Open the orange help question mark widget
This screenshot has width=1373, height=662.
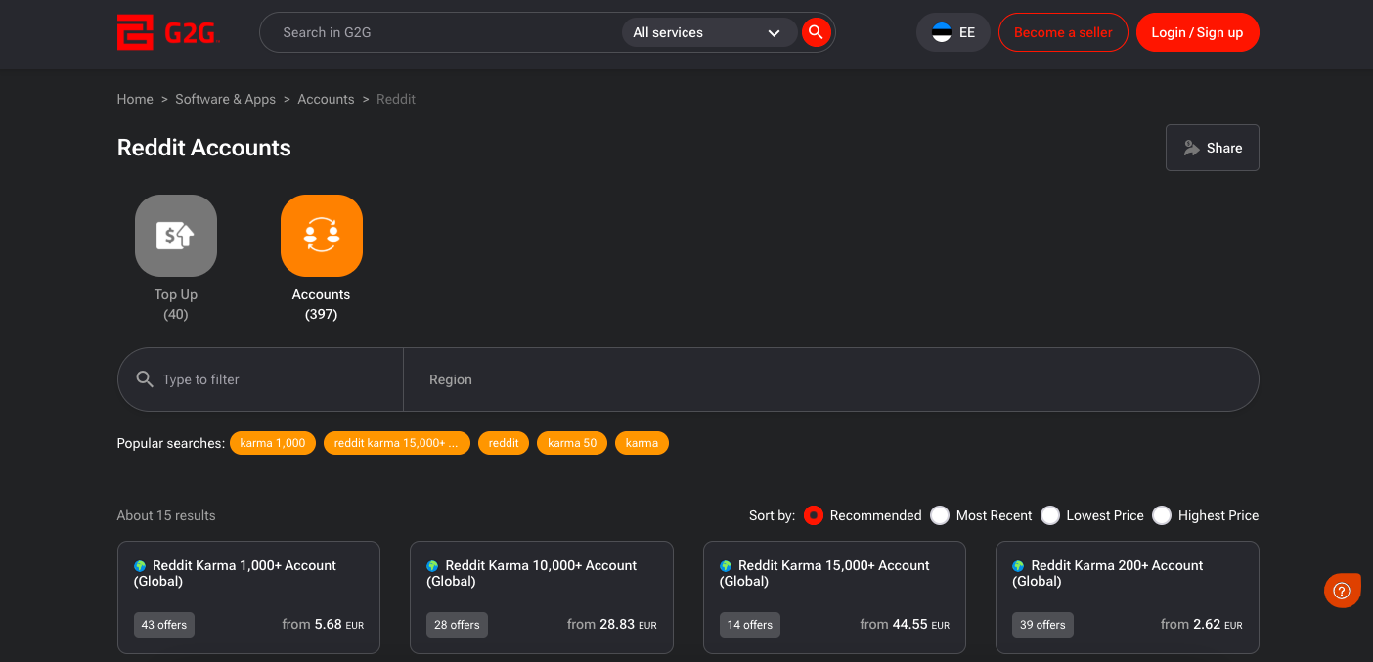[1342, 591]
